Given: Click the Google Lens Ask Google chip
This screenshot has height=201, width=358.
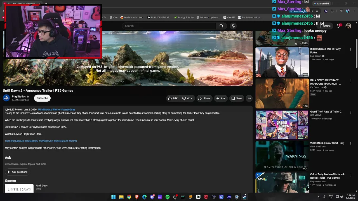Looking at the screenshot, I should tap(298, 11).
